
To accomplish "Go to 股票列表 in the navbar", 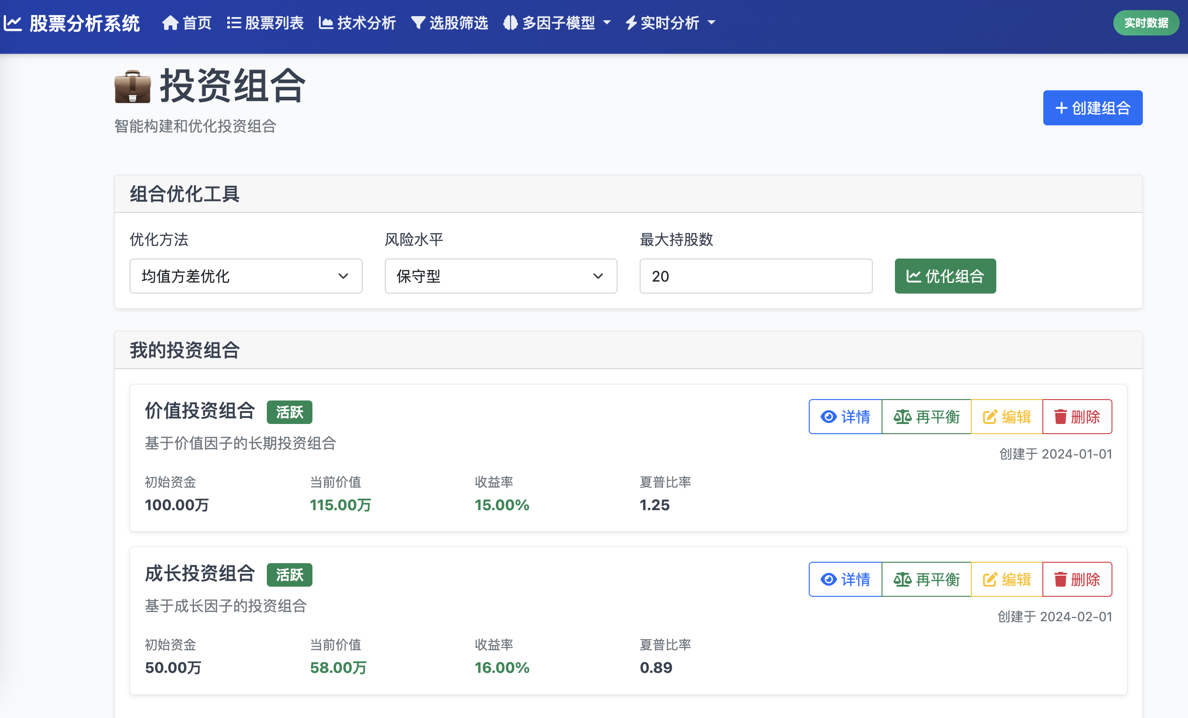I will 265,23.
